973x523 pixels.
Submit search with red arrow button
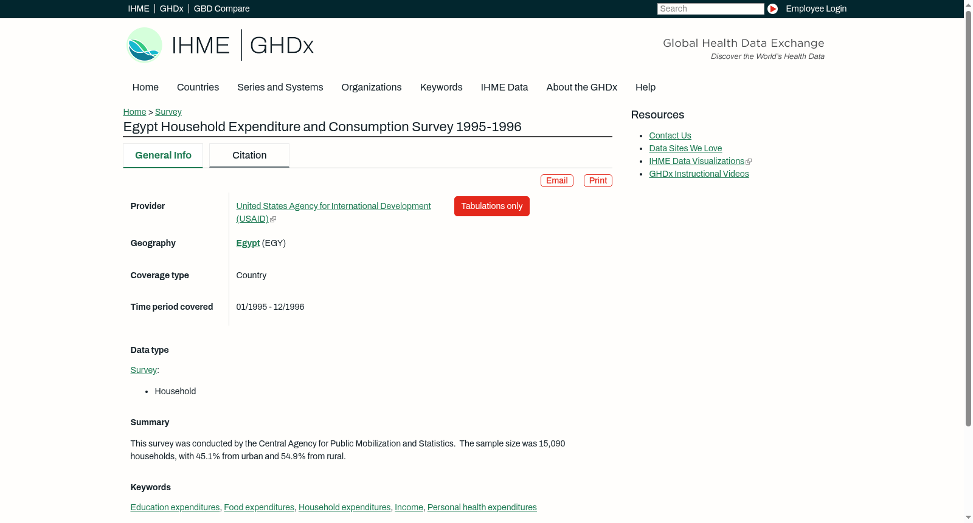(772, 9)
